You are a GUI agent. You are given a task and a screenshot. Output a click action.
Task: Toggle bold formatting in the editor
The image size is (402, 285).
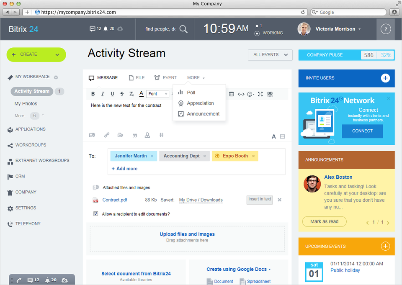tap(93, 94)
